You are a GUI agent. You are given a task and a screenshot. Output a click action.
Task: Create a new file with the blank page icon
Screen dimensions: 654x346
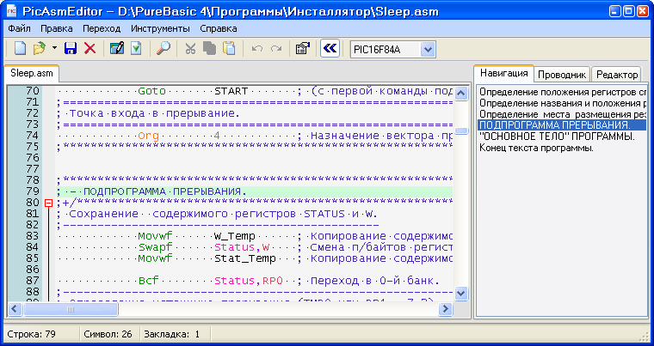(21, 49)
